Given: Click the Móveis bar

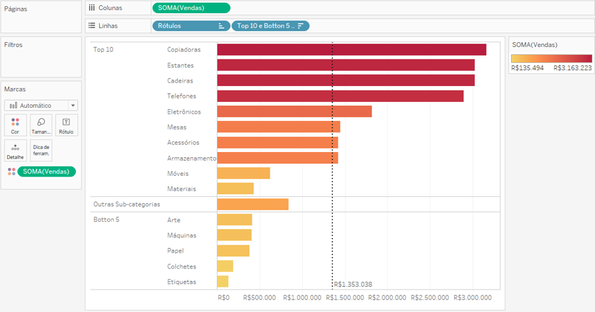Looking at the screenshot, I should pos(243,173).
